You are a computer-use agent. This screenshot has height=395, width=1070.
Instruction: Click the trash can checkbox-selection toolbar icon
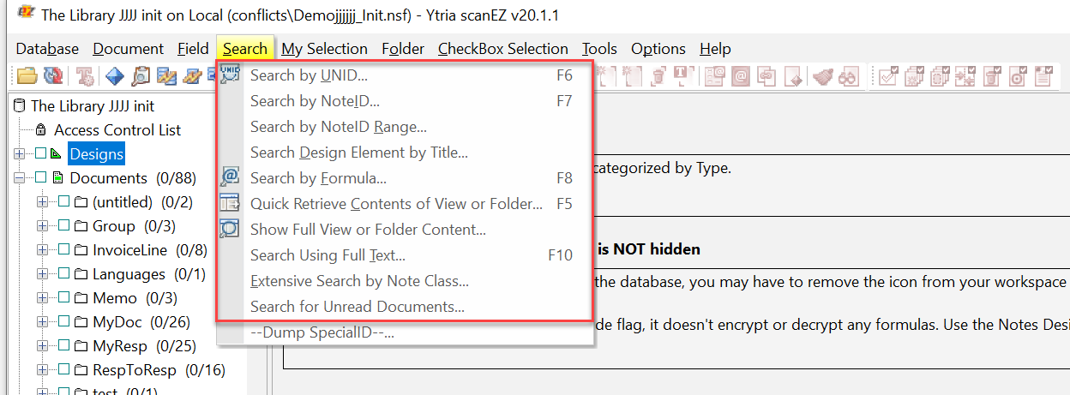coord(991,76)
